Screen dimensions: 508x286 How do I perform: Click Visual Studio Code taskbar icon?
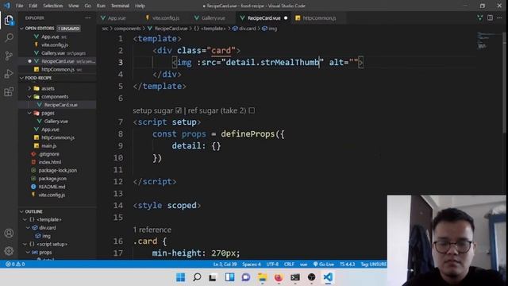tap(328, 277)
